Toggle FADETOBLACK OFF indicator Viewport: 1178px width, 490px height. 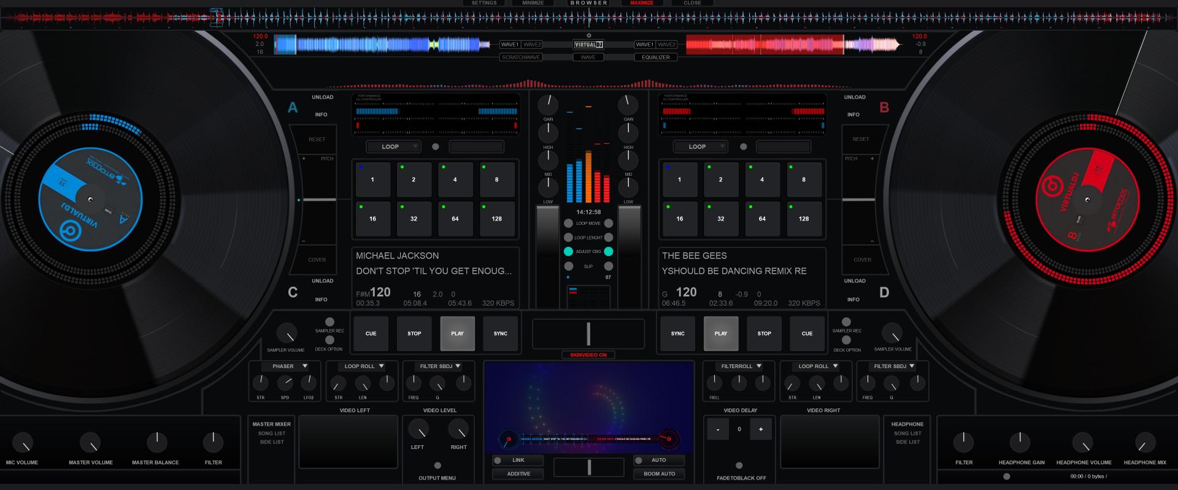[739, 466]
